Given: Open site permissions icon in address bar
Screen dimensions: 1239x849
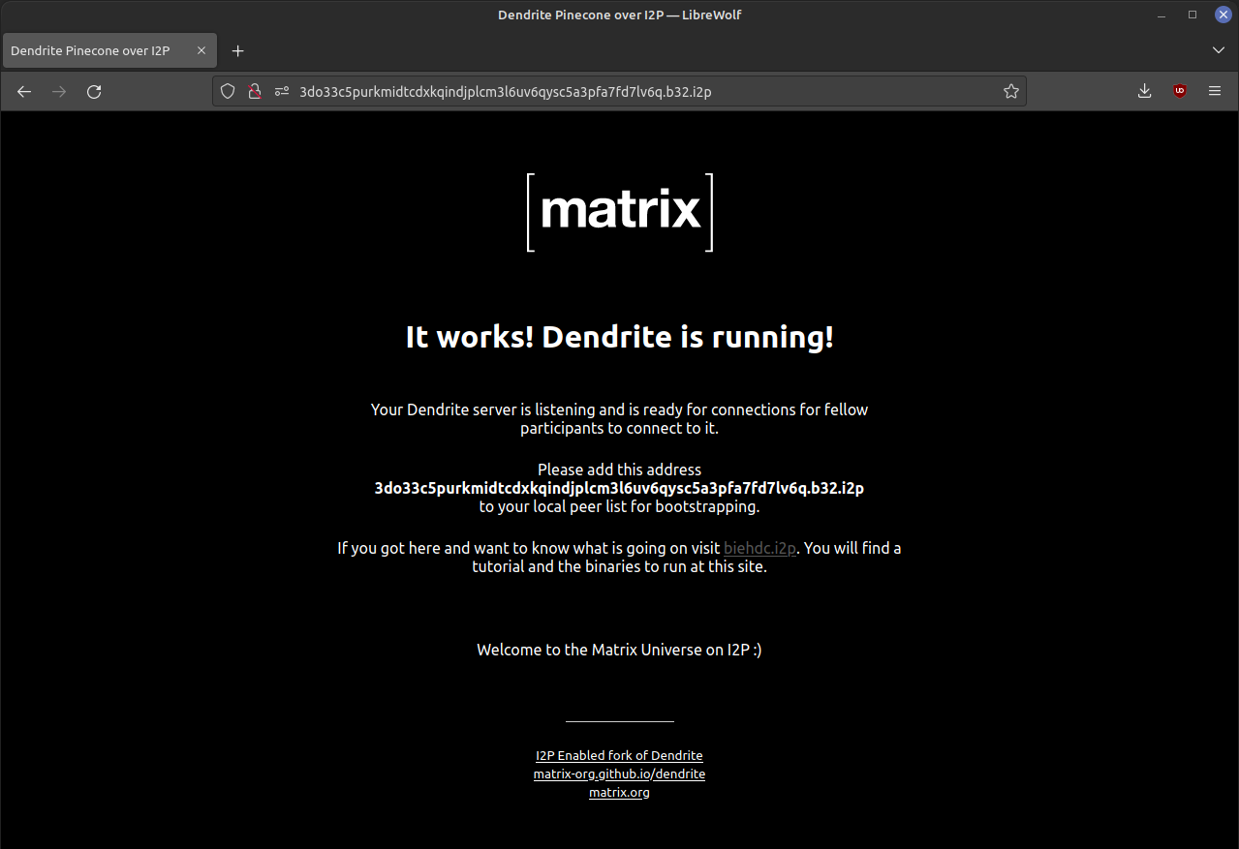Looking at the screenshot, I should [281, 91].
